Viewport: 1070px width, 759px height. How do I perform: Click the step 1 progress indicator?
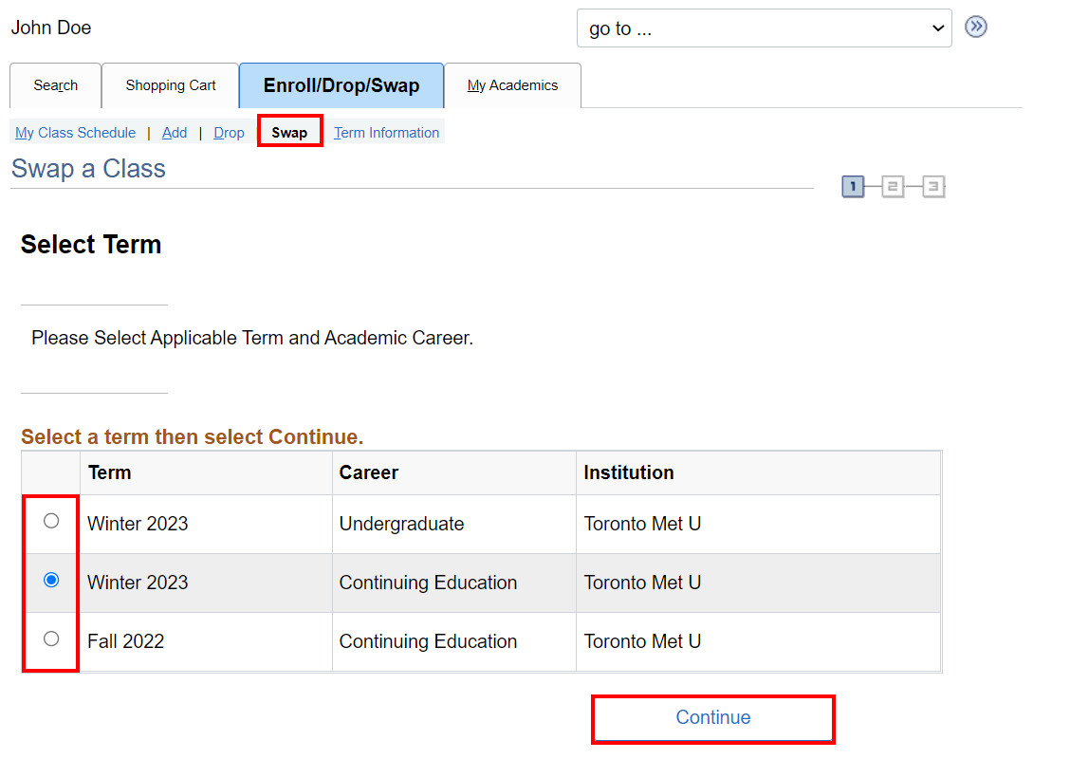(x=853, y=187)
